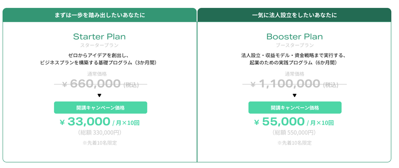This screenshot has height=168, width=399.
Task: Click the 総額 330,000円 total text
Action: [99, 133]
